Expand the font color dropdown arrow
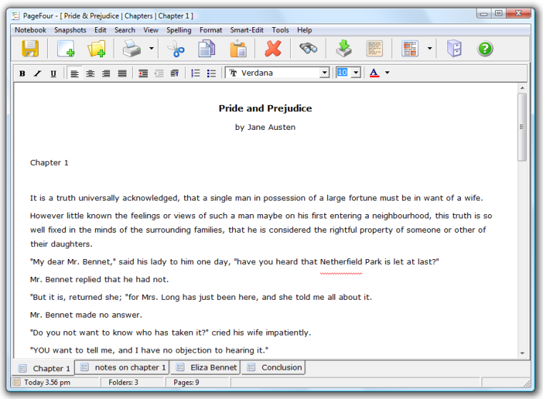The width and height of the screenshot is (543, 399). point(387,73)
